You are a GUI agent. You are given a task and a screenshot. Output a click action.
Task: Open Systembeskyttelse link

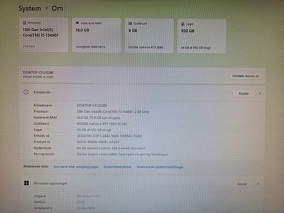118,167
